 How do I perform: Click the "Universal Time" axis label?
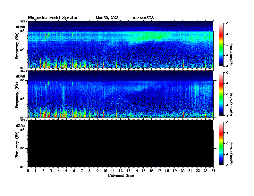(x=121, y=176)
